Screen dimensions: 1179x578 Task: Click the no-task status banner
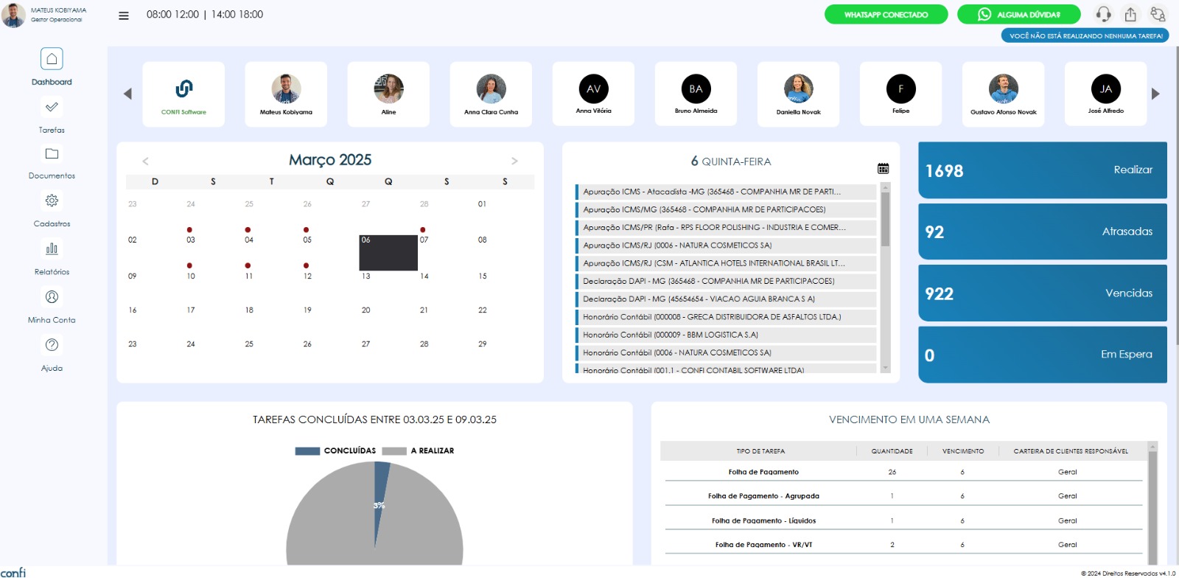(x=1085, y=35)
